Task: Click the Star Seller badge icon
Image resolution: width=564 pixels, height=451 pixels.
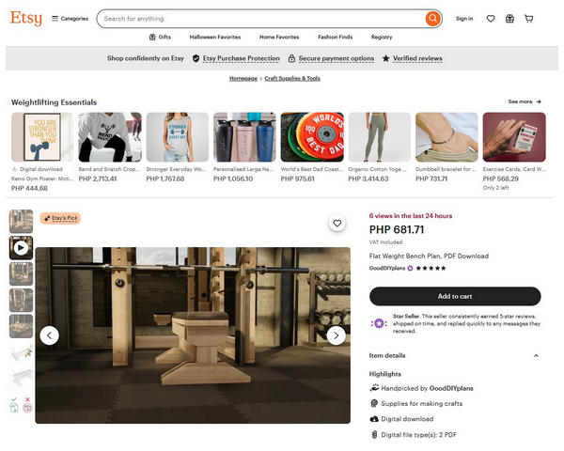Action: (379, 323)
